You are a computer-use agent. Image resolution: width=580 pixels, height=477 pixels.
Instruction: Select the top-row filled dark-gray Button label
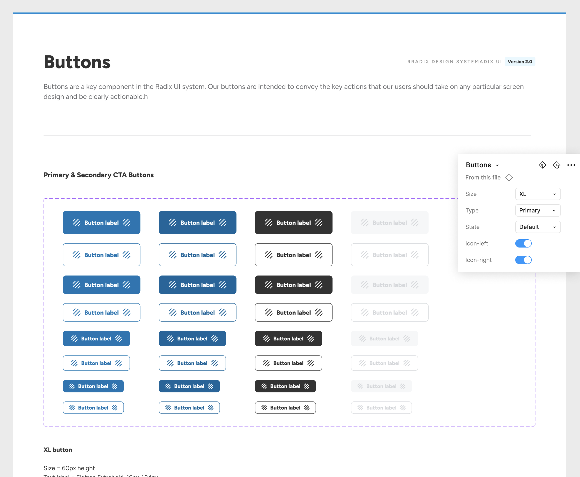(x=293, y=223)
